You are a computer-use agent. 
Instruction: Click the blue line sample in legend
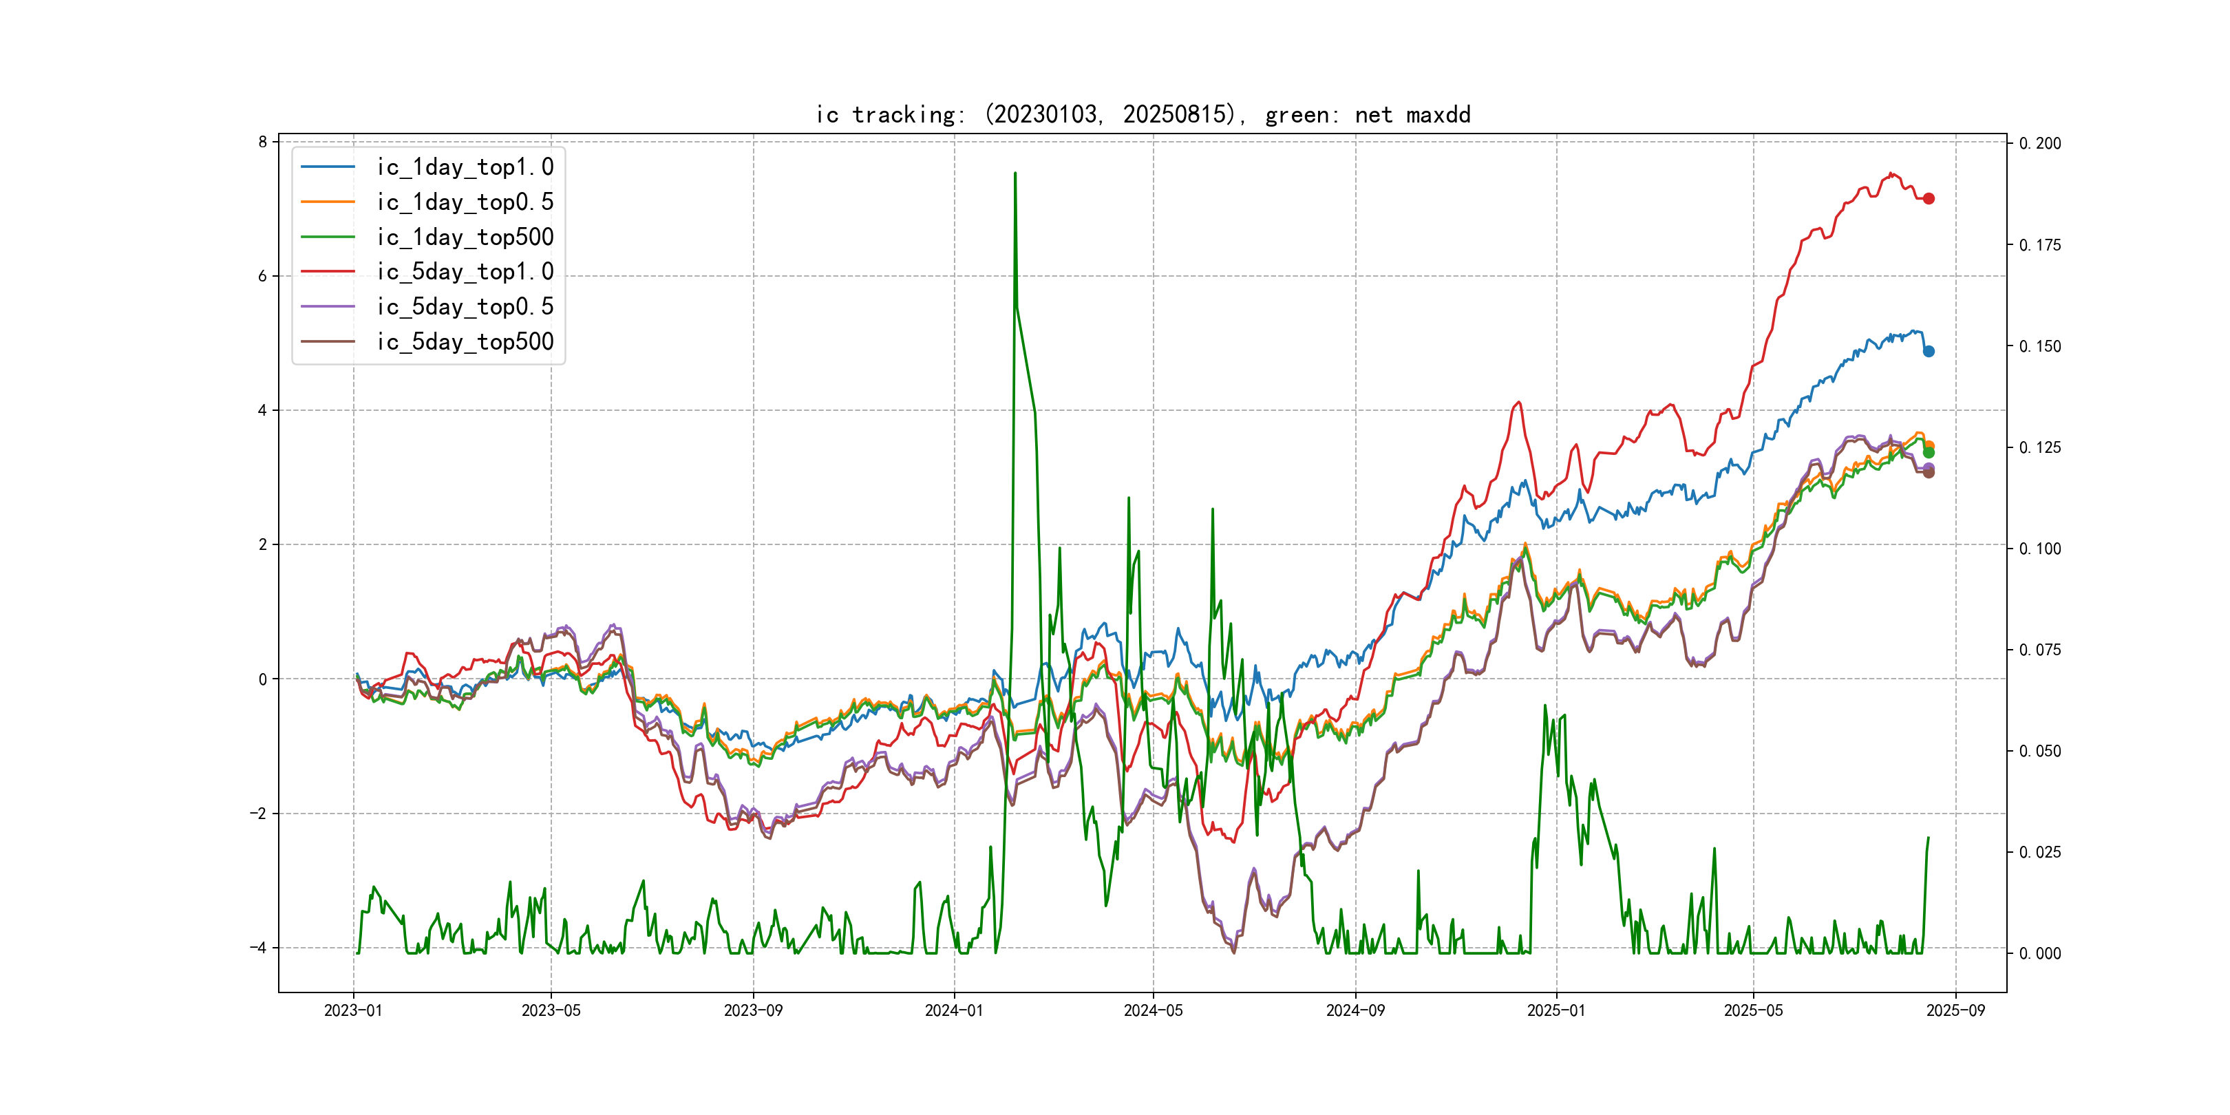(327, 167)
